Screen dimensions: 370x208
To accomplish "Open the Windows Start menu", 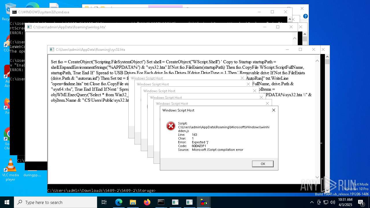I will pos(7,202).
